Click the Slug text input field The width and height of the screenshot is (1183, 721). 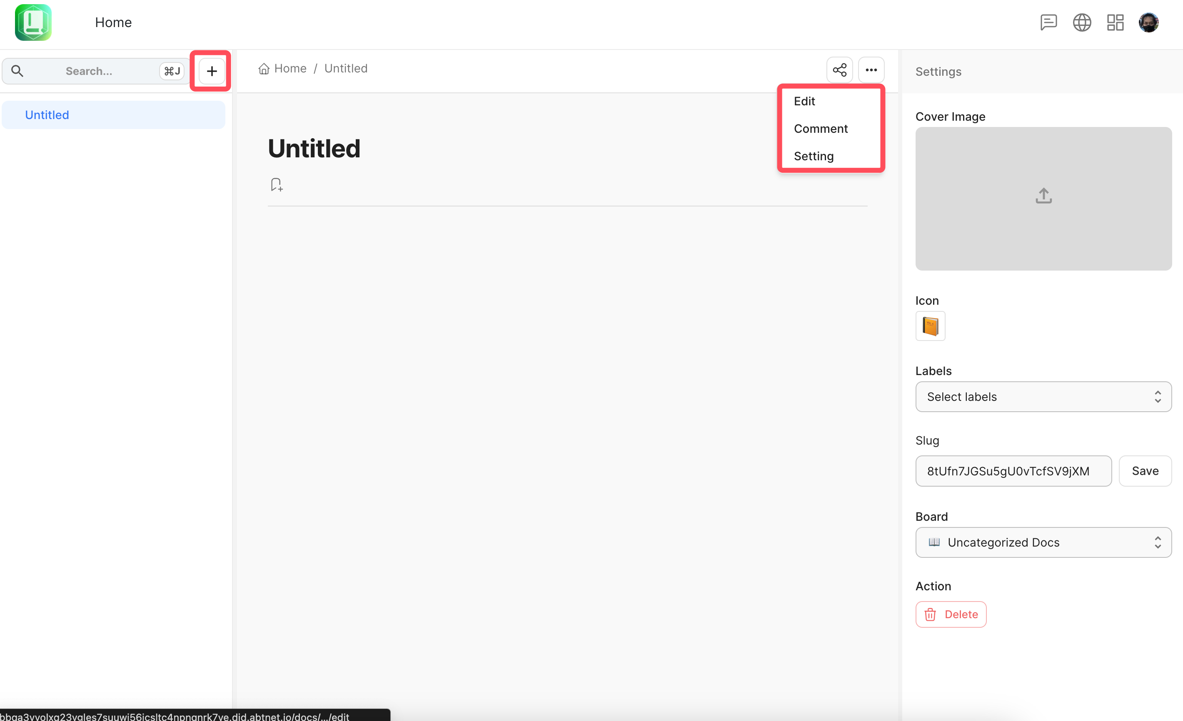(1013, 471)
